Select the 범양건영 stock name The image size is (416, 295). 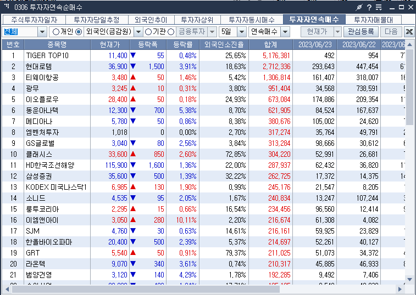[x=38, y=275]
